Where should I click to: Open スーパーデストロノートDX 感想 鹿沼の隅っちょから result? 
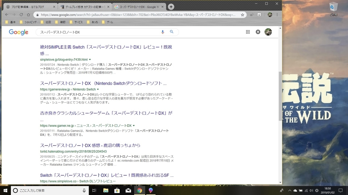click(90, 145)
